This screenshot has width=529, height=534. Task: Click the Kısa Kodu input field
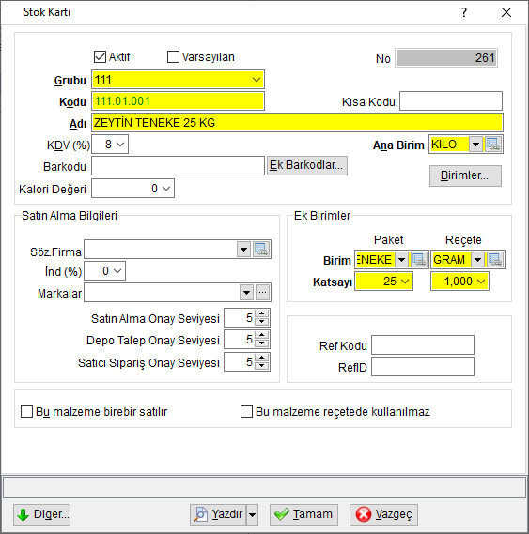[451, 100]
